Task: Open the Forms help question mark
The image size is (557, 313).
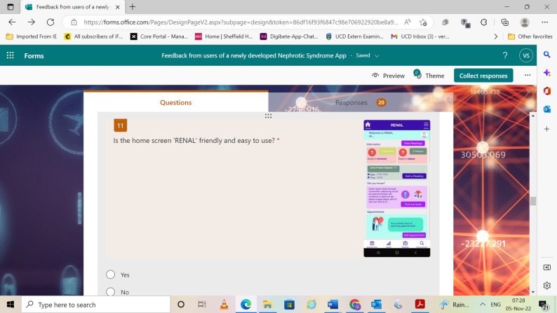Action: 505,55
